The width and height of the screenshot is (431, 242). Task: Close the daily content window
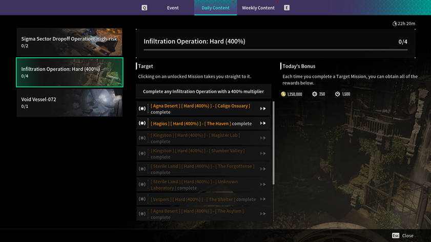(408, 235)
